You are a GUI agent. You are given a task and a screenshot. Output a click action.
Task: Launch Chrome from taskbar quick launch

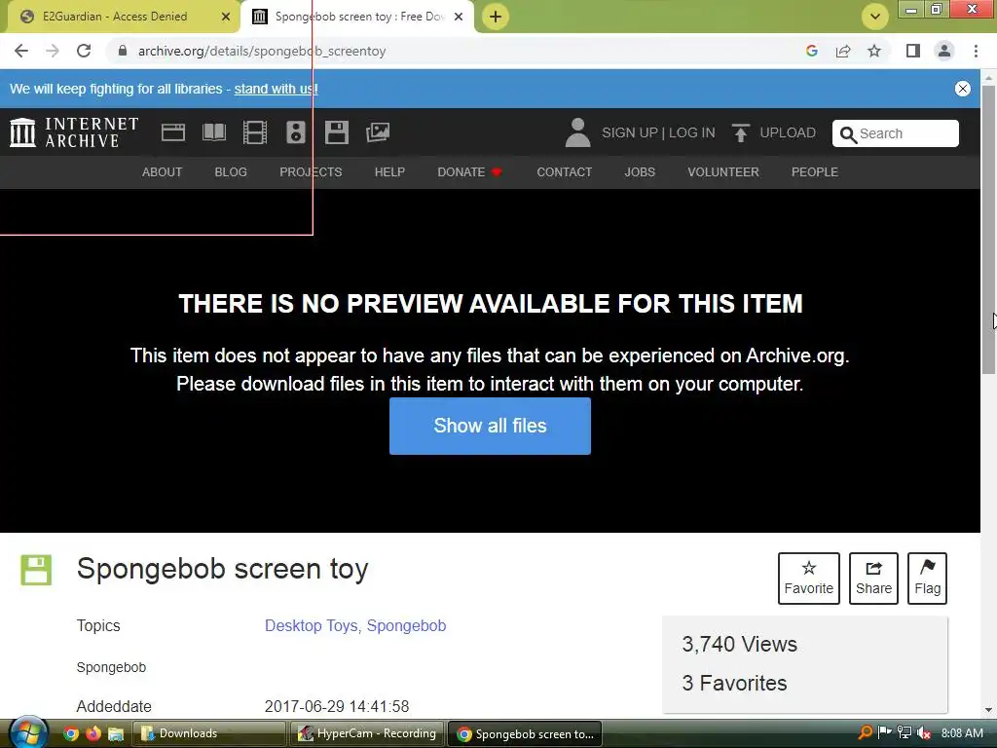71,733
